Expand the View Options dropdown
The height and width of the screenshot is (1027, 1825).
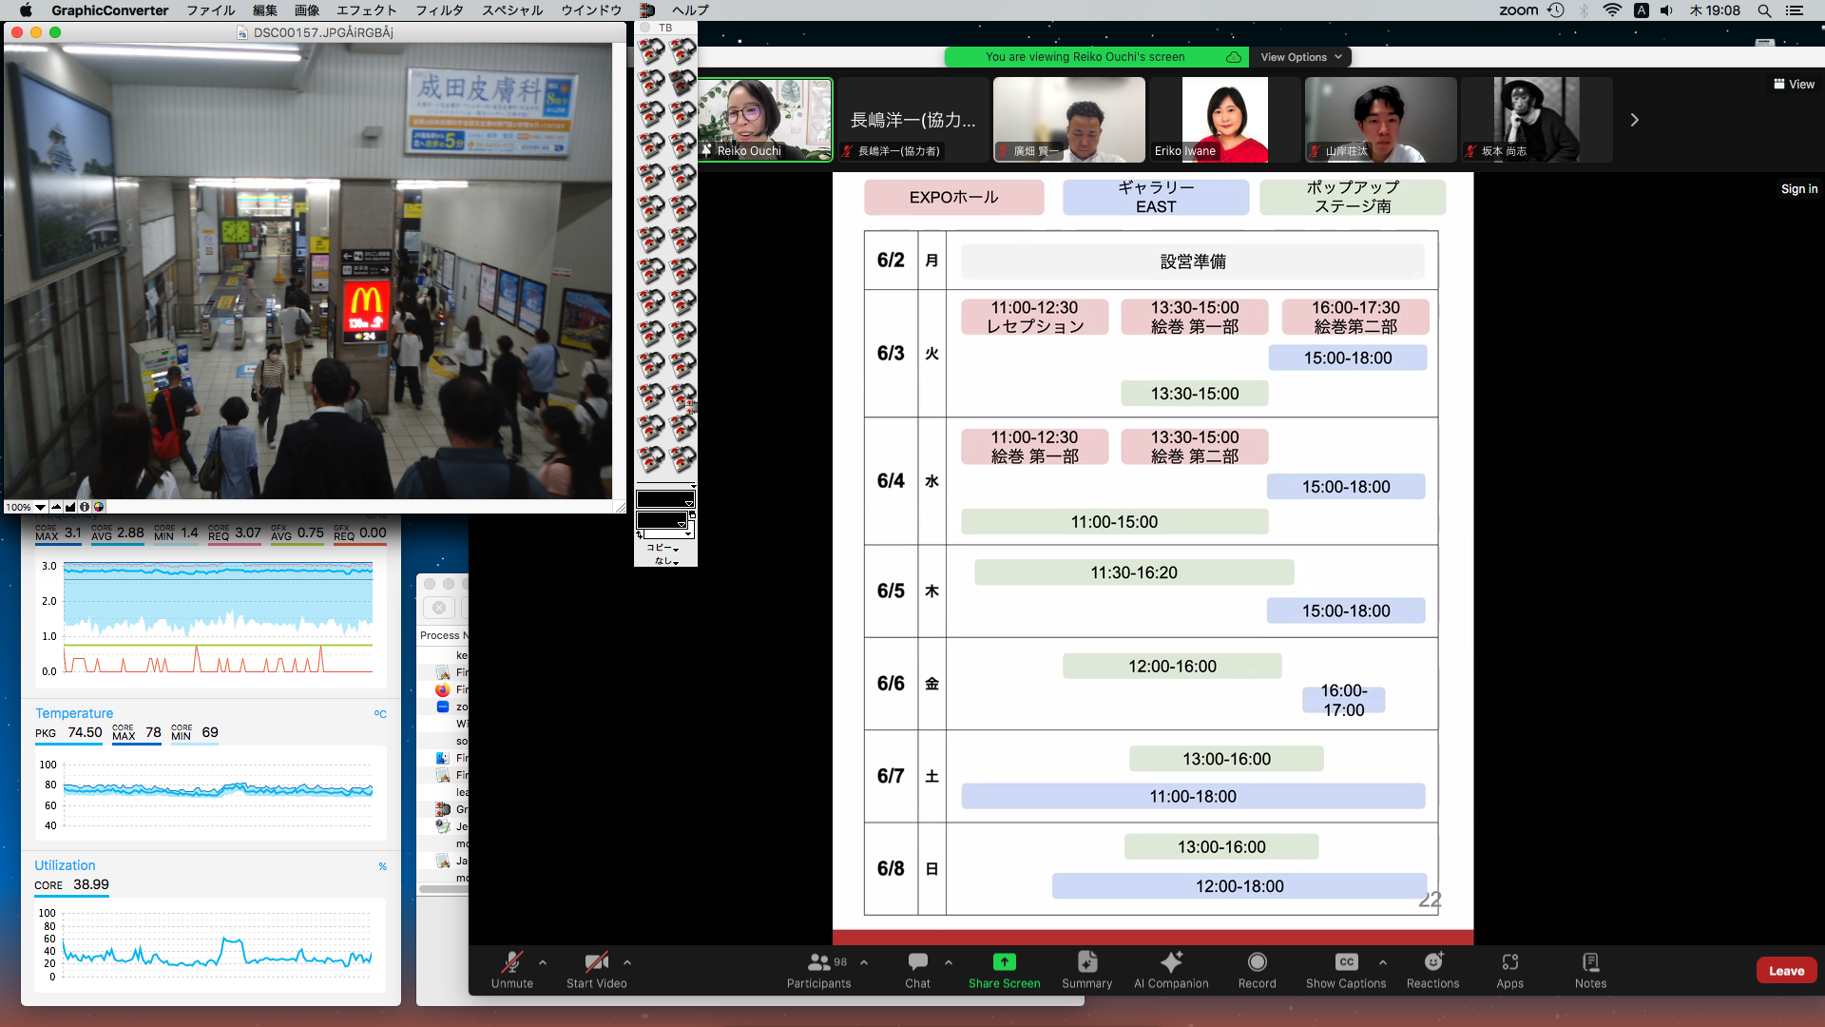click(x=1300, y=57)
